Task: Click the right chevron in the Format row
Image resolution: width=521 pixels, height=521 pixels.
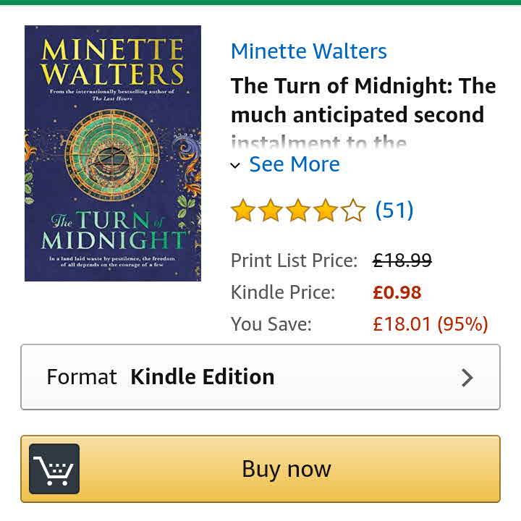Action: [x=467, y=377]
